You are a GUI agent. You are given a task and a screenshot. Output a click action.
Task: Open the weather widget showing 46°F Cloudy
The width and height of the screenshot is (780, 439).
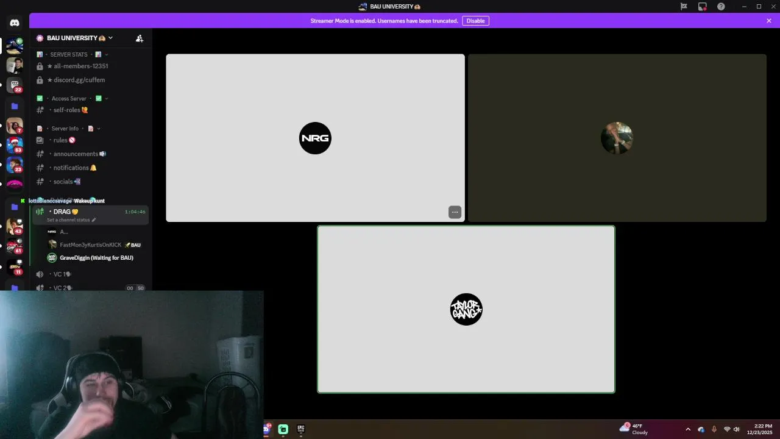pyautogui.click(x=634, y=429)
